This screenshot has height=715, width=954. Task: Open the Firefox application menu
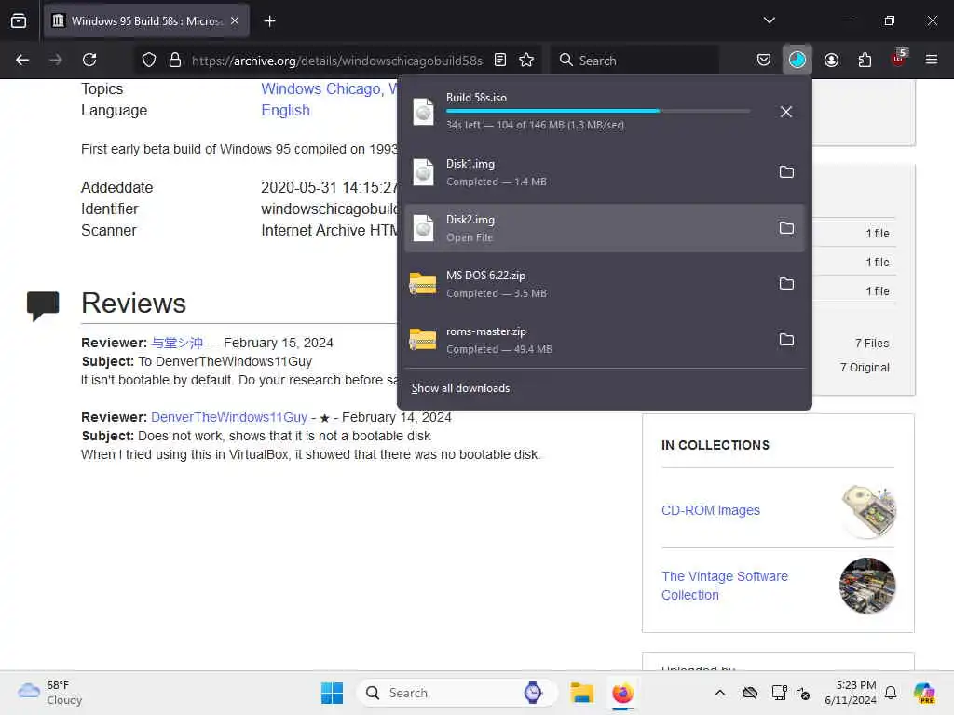point(932,60)
